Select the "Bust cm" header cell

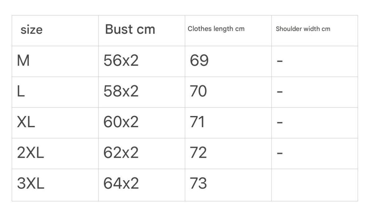[x=130, y=30]
